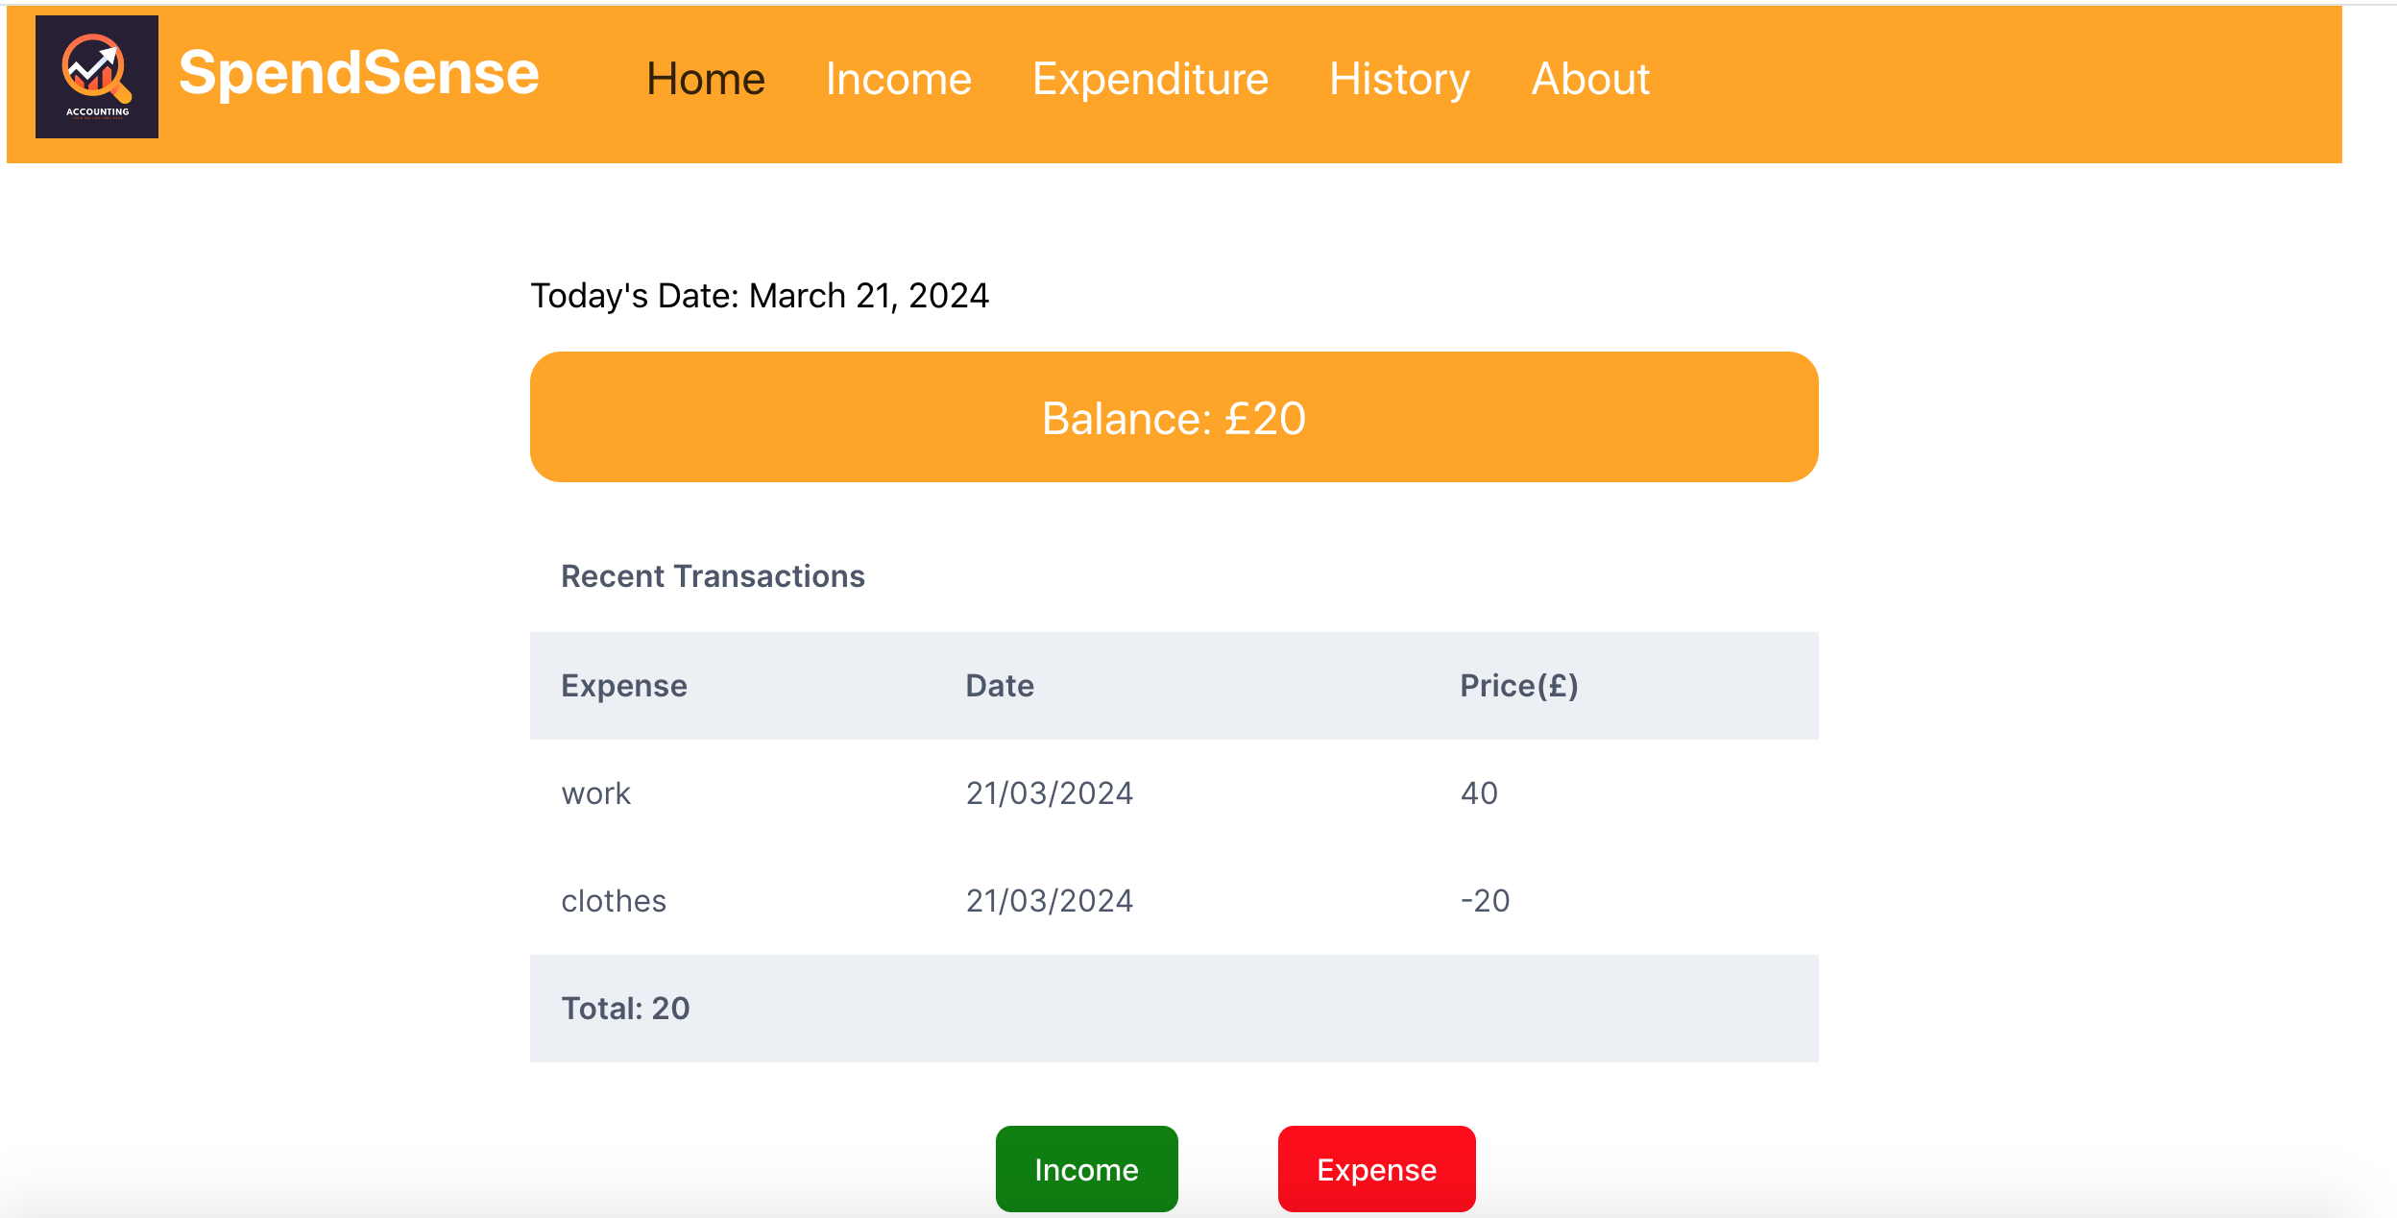Open the Home navigation tab
Screen dimensions: 2397x1218
tap(705, 79)
